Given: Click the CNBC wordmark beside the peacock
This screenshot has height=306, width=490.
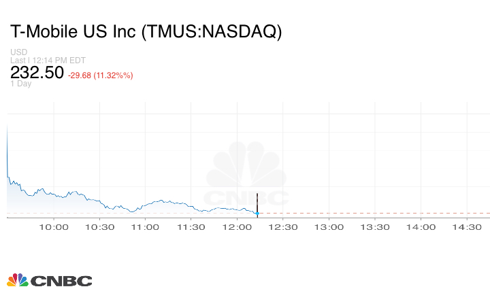Looking at the screenshot, I should tap(61, 281).
